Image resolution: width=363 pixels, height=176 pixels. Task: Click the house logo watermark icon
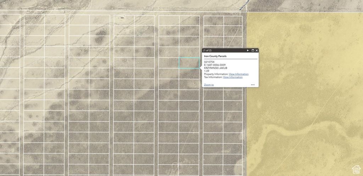[356, 169]
